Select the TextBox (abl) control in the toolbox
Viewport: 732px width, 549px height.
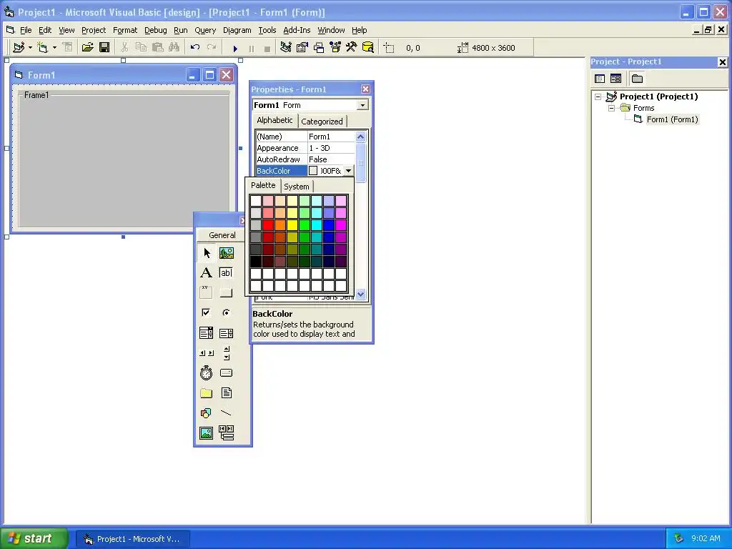[227, 273]
